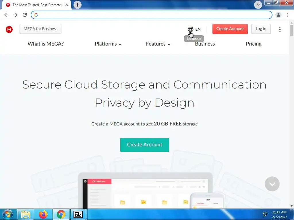Click the Cloud drive preview image
Image resolution: width=294 pixels, height=220 pixels.
pos(145,190)
